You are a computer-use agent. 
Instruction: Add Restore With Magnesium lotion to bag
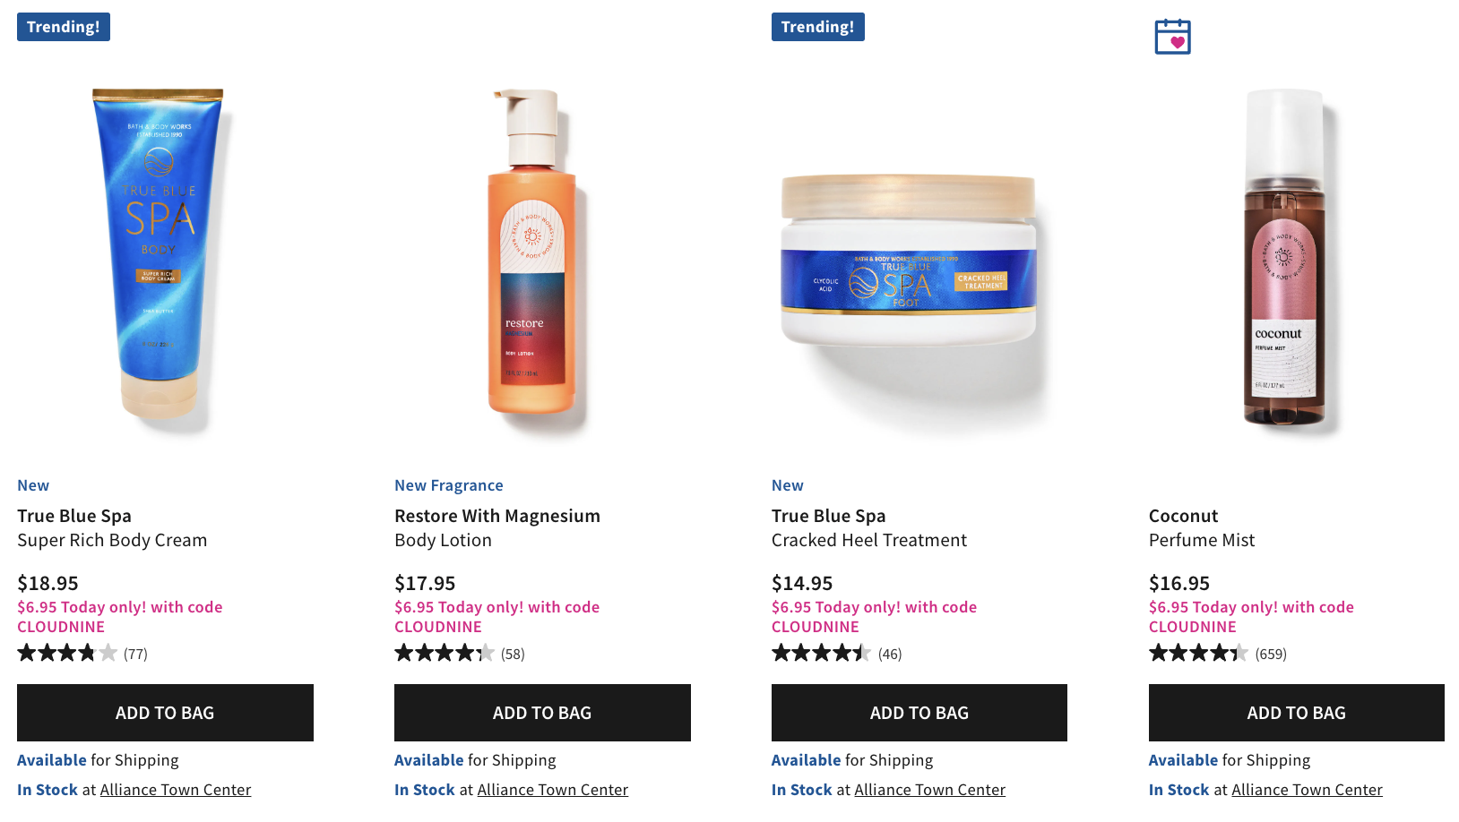pyautogui.click(x=542, y=713)
